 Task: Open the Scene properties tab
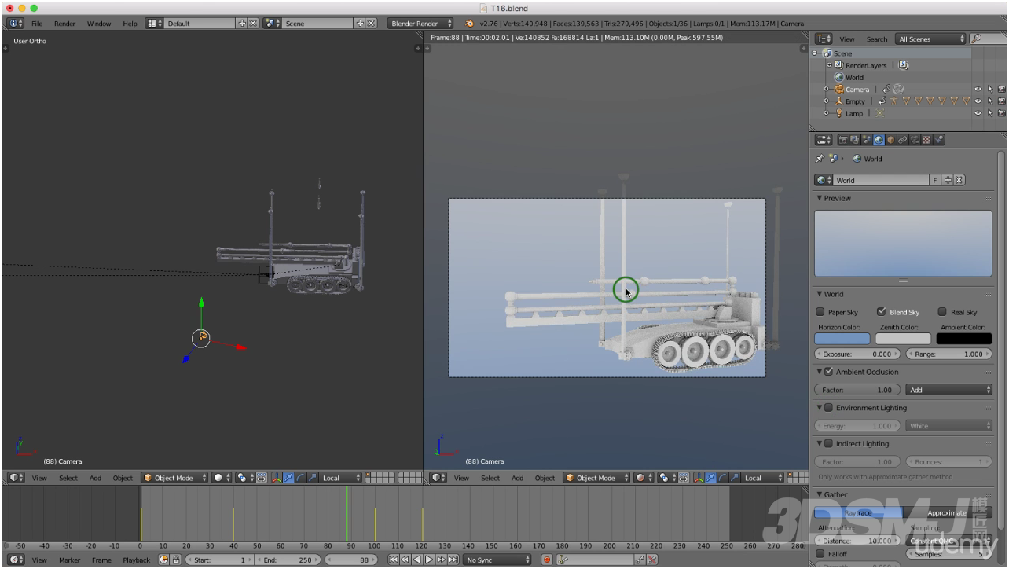(867, 140)
